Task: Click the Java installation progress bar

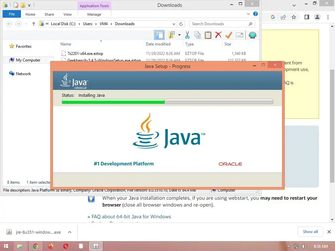Action: click(167, 101)
